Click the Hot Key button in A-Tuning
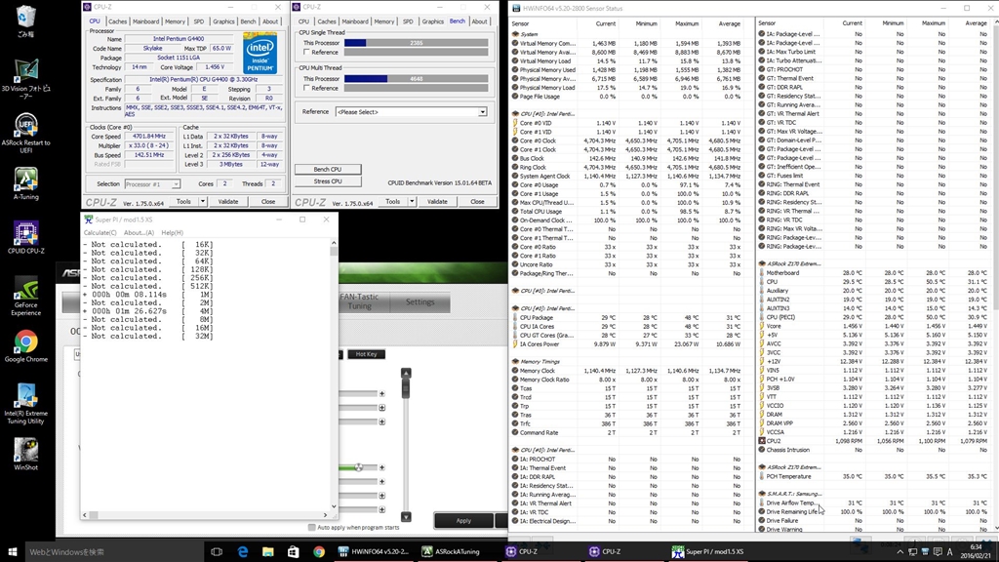The width and height of the screenshot is (999, 562). tap(367, 354)
